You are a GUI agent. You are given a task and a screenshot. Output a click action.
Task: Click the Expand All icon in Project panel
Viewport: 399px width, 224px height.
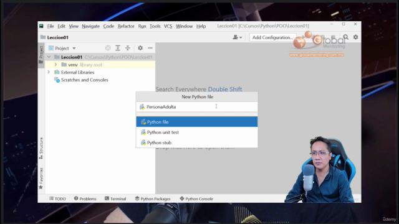(118, 48)
